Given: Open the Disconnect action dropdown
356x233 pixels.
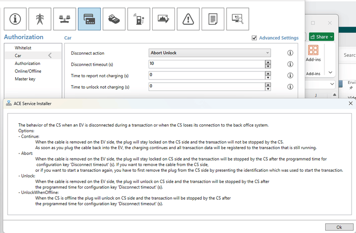Looking at the screenshot, I should coord(210,53).
